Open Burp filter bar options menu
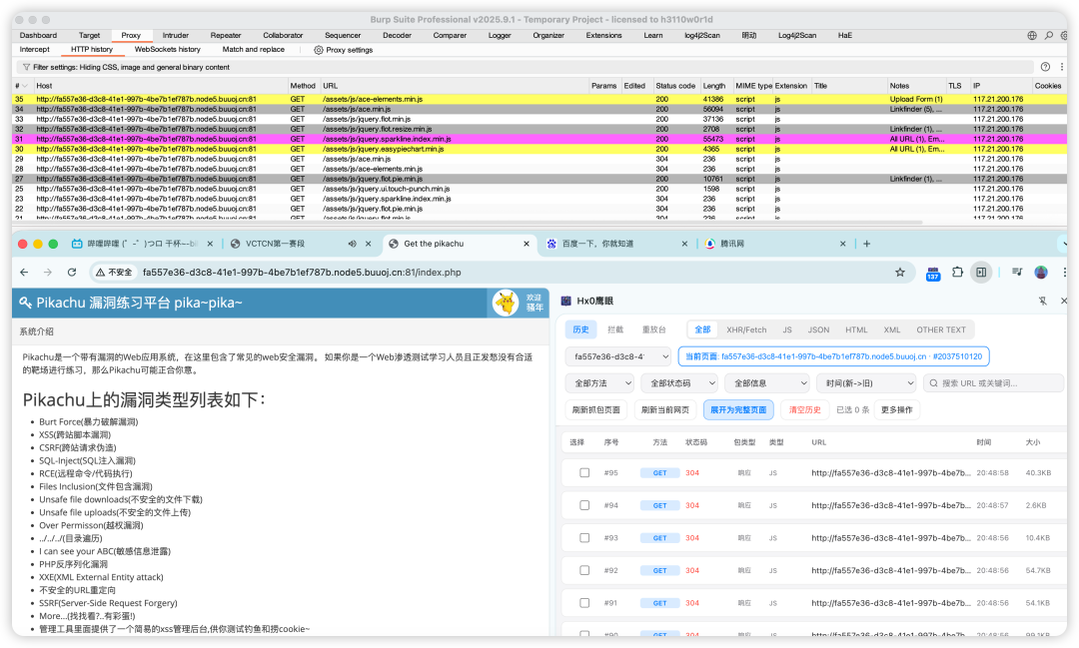This screenshot has height=648, width=1079. pyautogui.click(x=1062, y=67)
